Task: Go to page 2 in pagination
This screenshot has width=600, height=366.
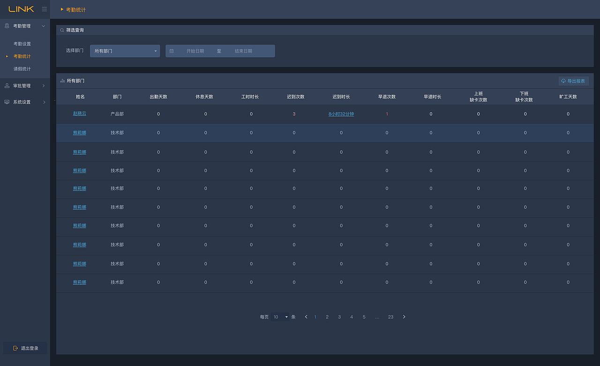Action: point(327,317)
